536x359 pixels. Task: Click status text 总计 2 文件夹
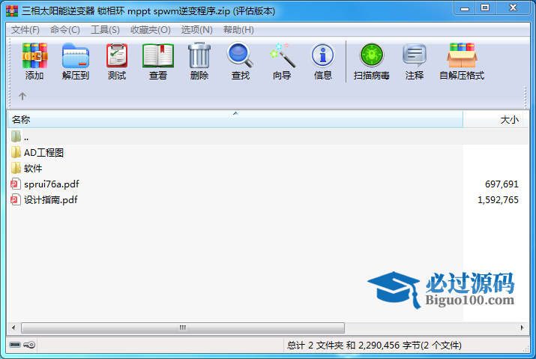315,346
